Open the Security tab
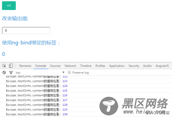The width and height of the screenshot is (172, 117). pyautogui.click(x=134, y=66)
